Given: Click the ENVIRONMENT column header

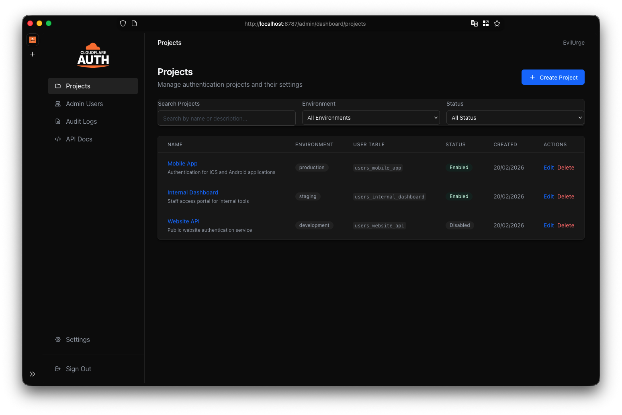Looking at the screenshot, I should 314,145.
